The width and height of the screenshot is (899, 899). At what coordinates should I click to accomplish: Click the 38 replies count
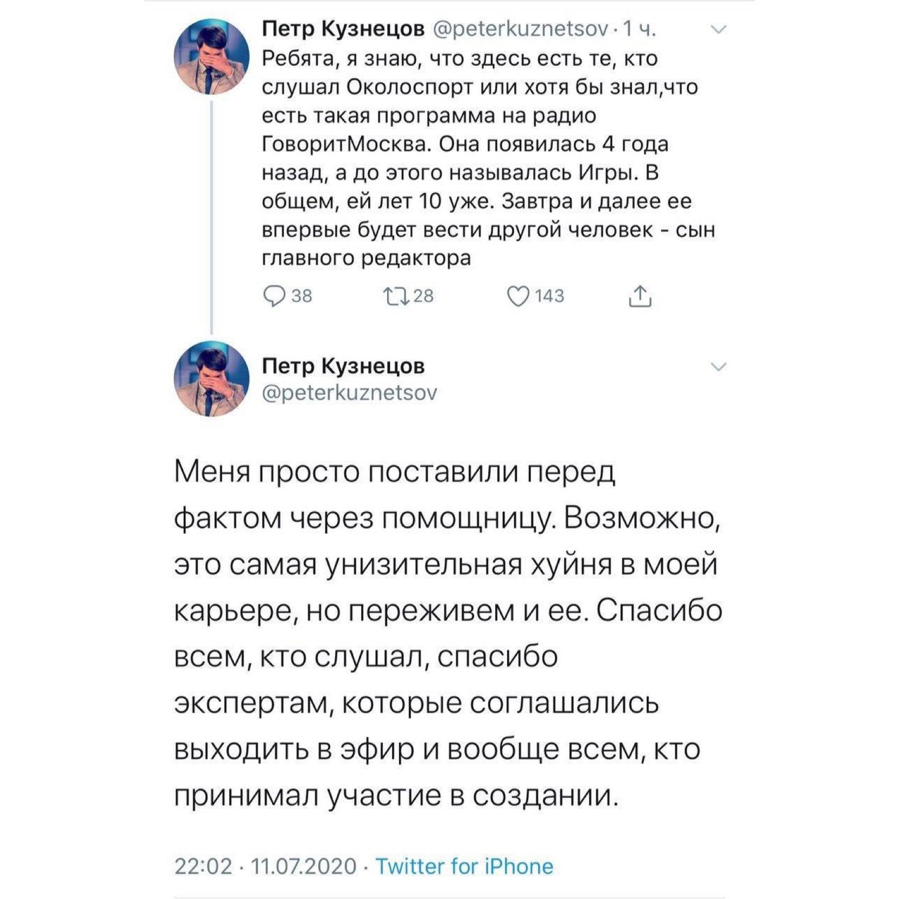point(301,297)
